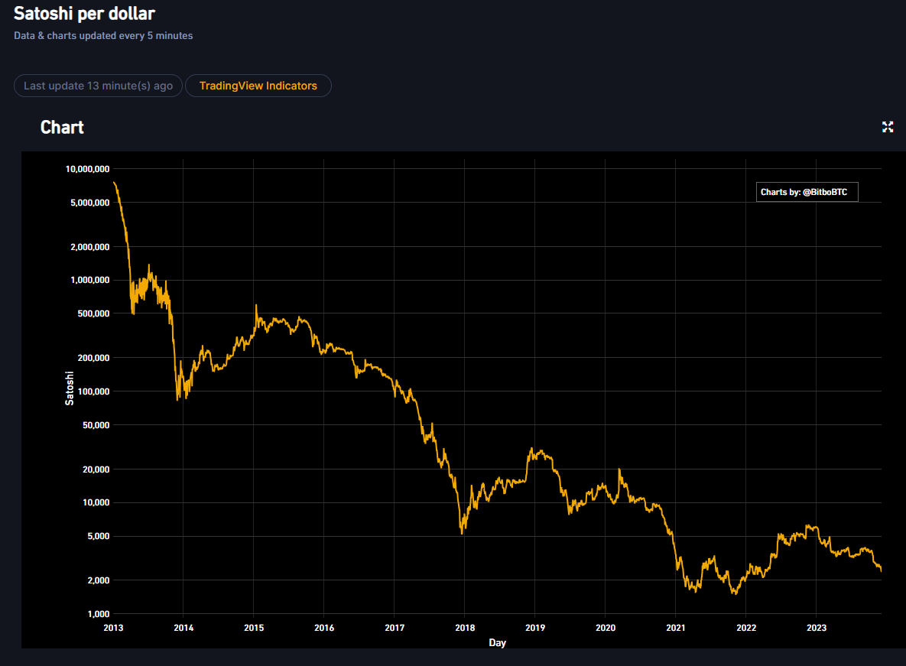
Task: Click the 100,000 y-axis label
Action: click(x=93, y=391)
